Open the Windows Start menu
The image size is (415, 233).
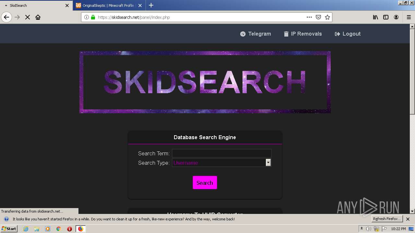[x=9, y=229]
